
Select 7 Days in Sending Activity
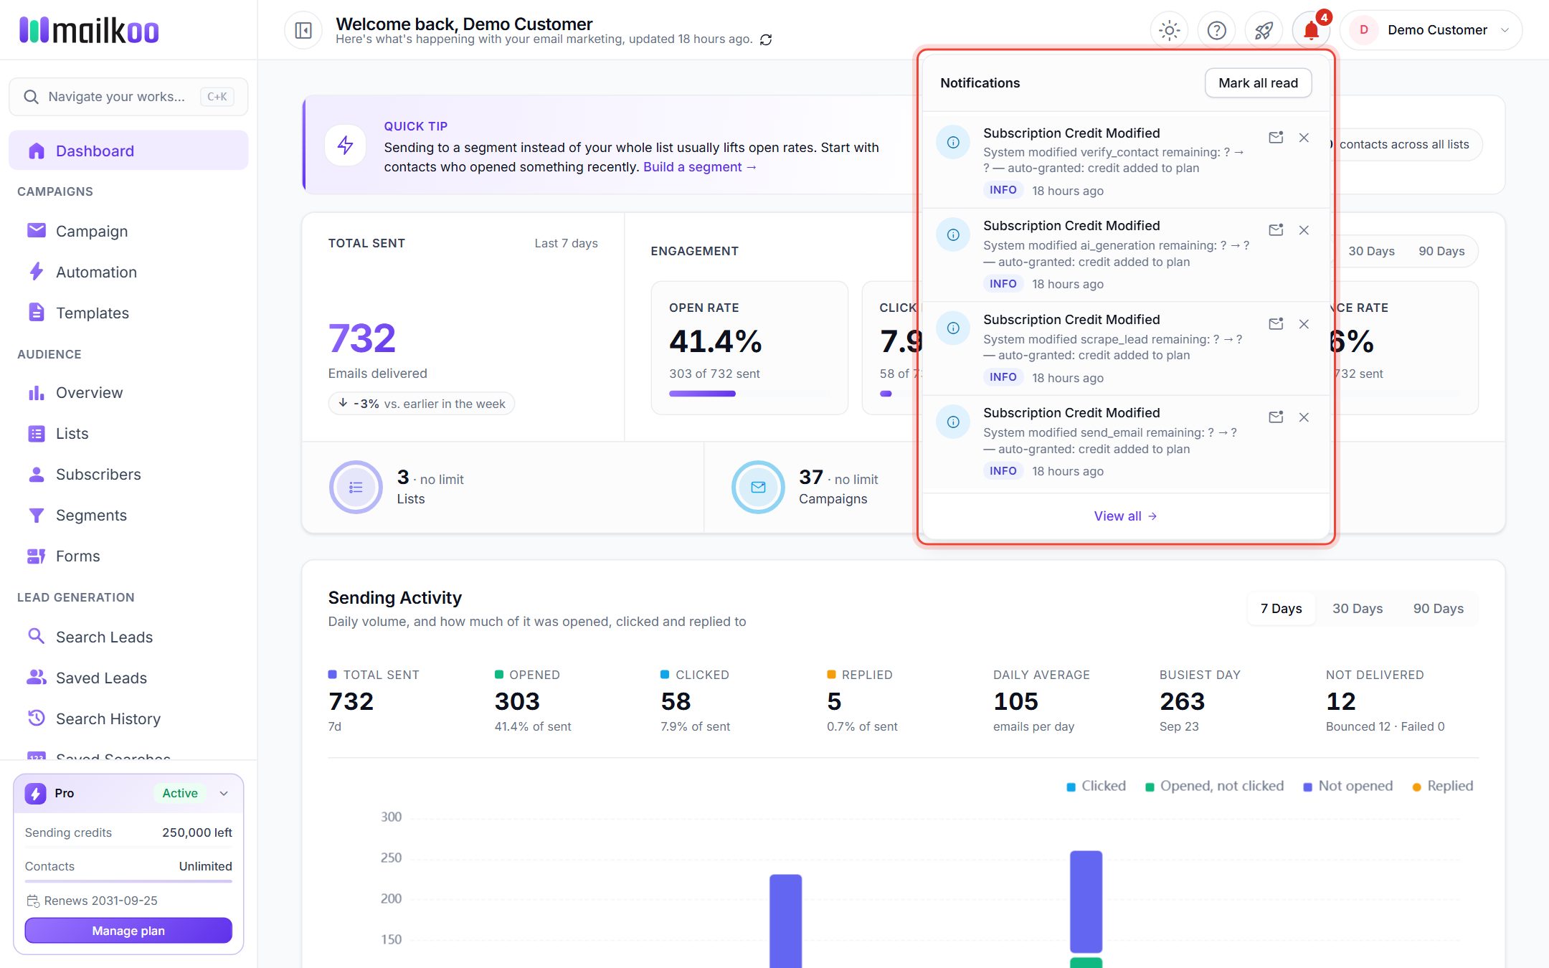(x=1281, y=609)
